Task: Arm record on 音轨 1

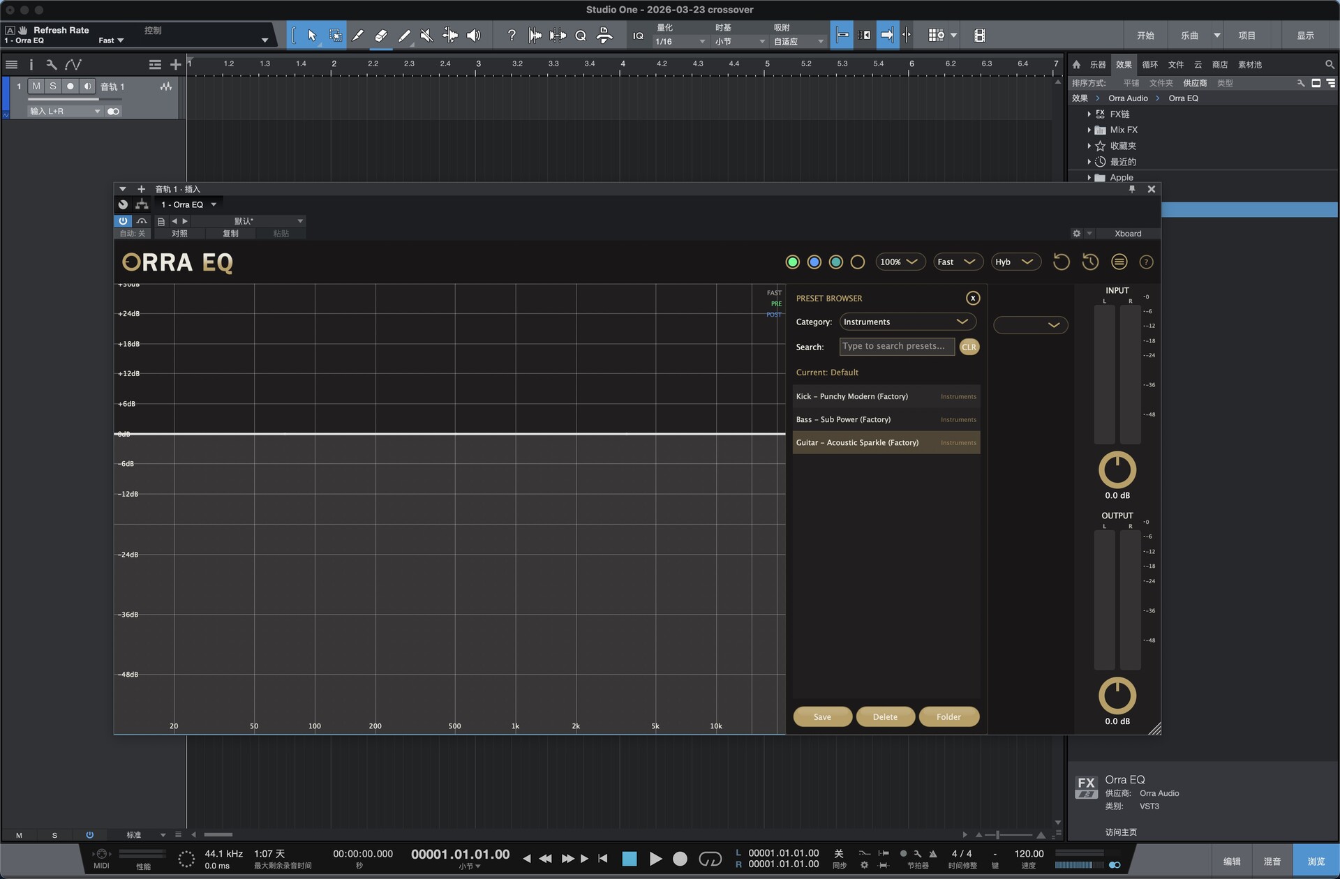Action: tap(70, 86)
